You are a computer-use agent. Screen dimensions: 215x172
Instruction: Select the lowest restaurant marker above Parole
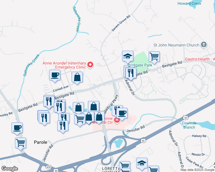[63, 127]
